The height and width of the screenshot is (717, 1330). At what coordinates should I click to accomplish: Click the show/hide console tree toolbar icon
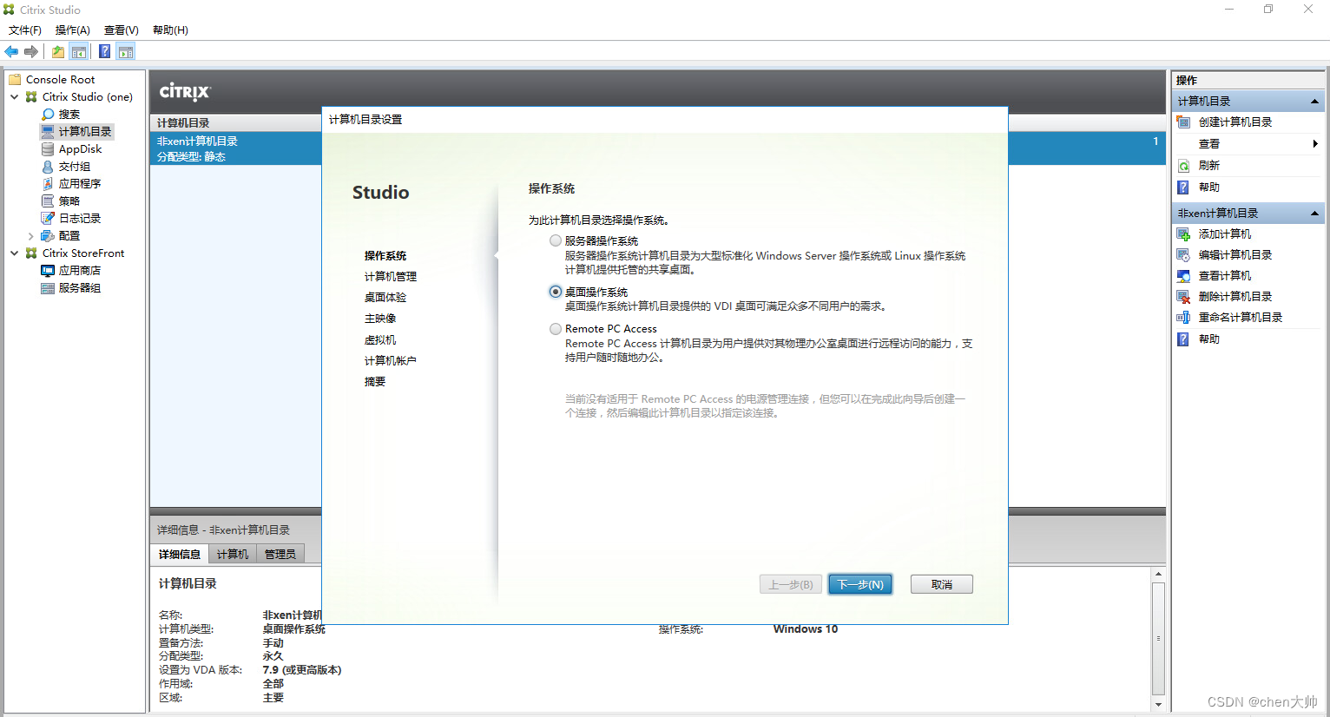tap(79, 52)
